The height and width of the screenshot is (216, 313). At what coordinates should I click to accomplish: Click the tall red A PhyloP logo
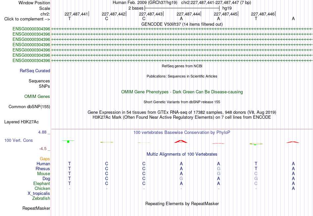coord(181,141)
